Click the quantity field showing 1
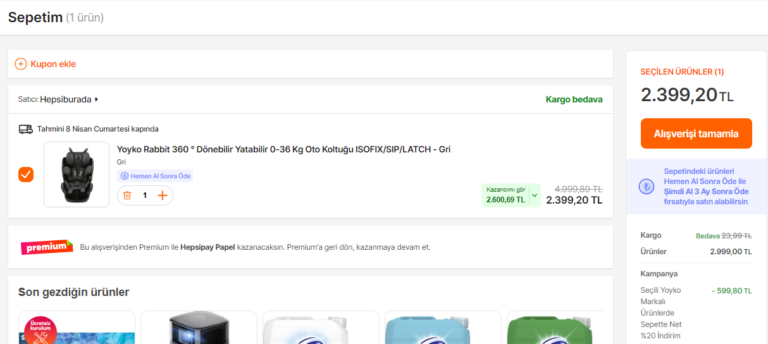Image resolution: width=768 pixels, height=344 pixels. (x=145, y=195)
